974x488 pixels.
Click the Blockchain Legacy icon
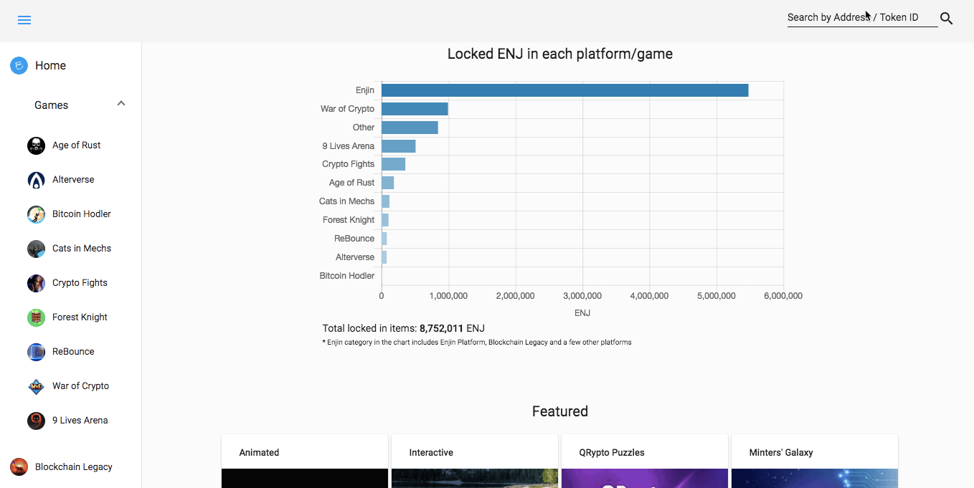point(19,467)
